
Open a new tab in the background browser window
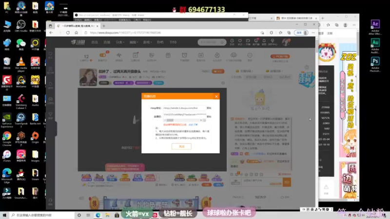tap(323, 18)
